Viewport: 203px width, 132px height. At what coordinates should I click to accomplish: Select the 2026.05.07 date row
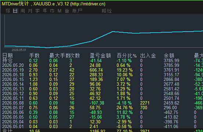click(13, 108)
